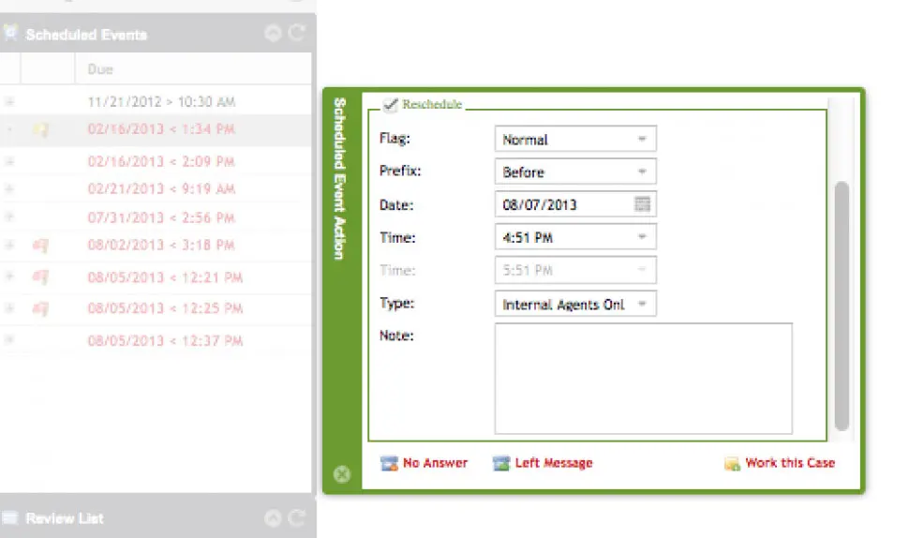
Task: Select the 02/16/2013 < 1:34 PM event
Action: [161, 129]
